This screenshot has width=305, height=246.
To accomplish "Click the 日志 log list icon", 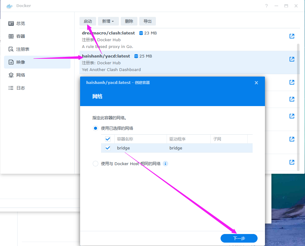I will 11,88.
